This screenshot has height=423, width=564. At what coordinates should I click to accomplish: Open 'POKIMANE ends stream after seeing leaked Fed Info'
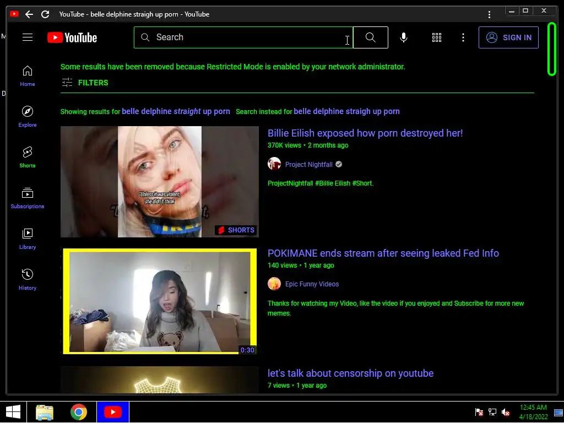click(x=383, y=253)
